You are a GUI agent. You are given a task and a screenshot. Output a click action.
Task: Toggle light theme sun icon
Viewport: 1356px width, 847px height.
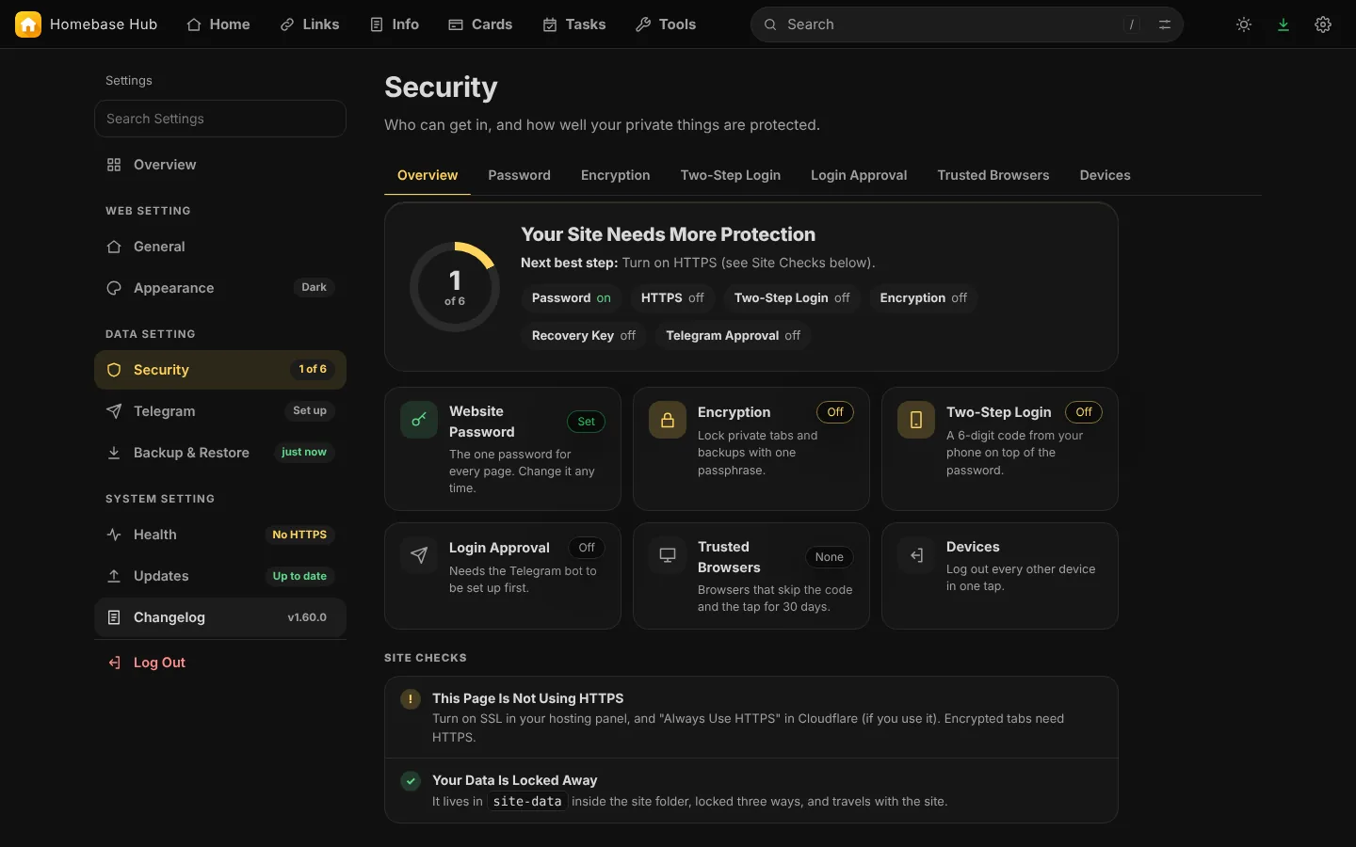1244,24
